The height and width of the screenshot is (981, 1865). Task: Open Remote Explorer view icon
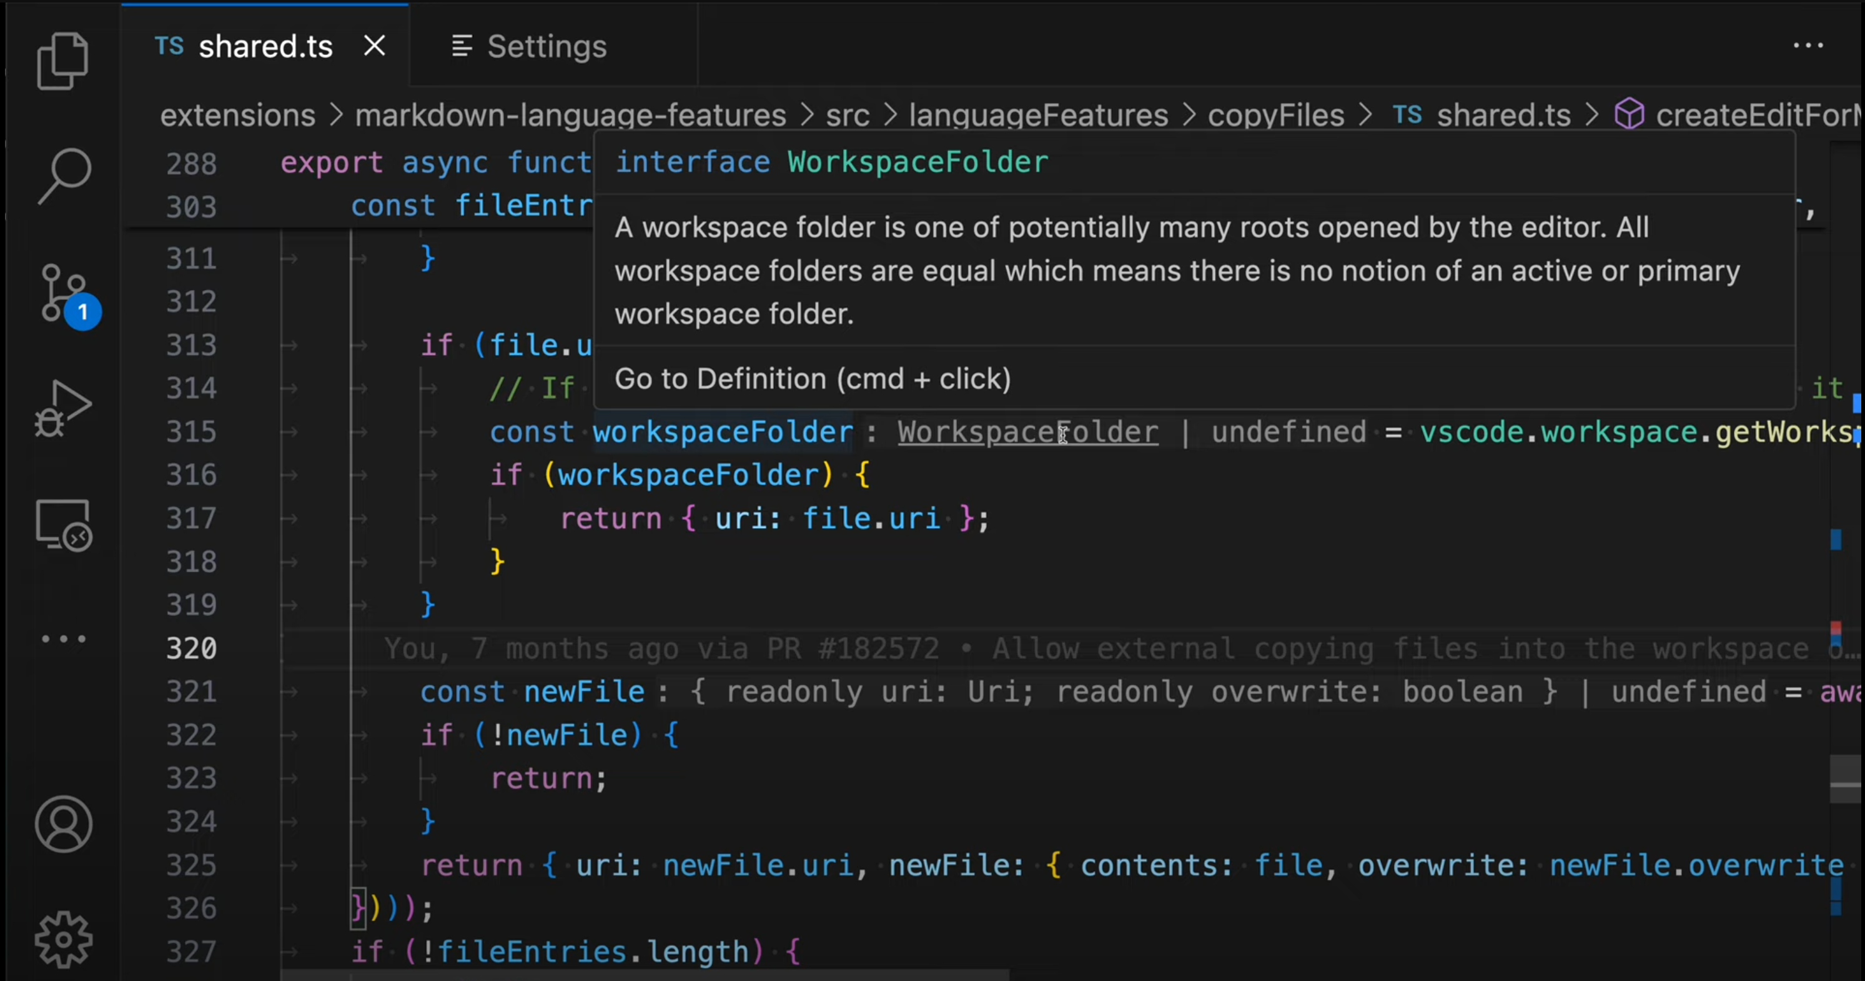[x=64, y=524]
